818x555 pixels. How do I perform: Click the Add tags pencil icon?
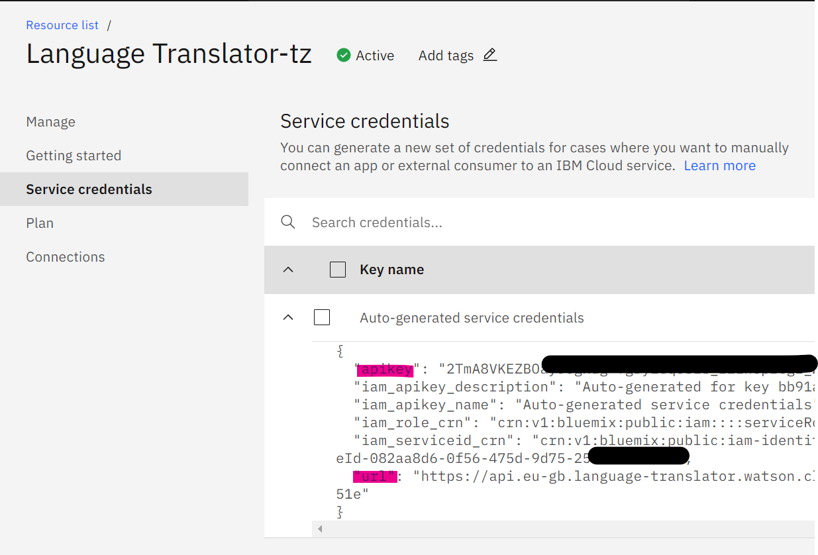489,55
